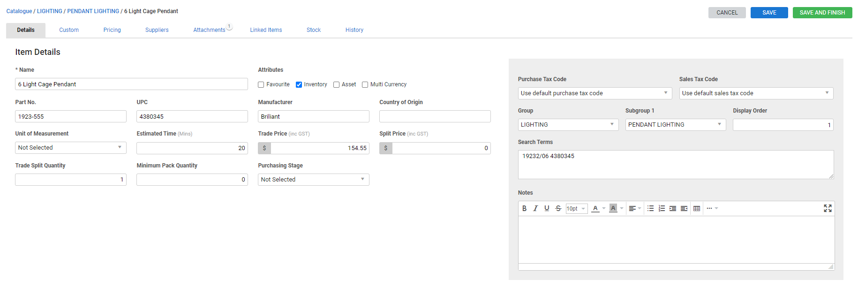Go to Catalogue breadcrumb link
The image size is (858, 288).
pos(19,11)
